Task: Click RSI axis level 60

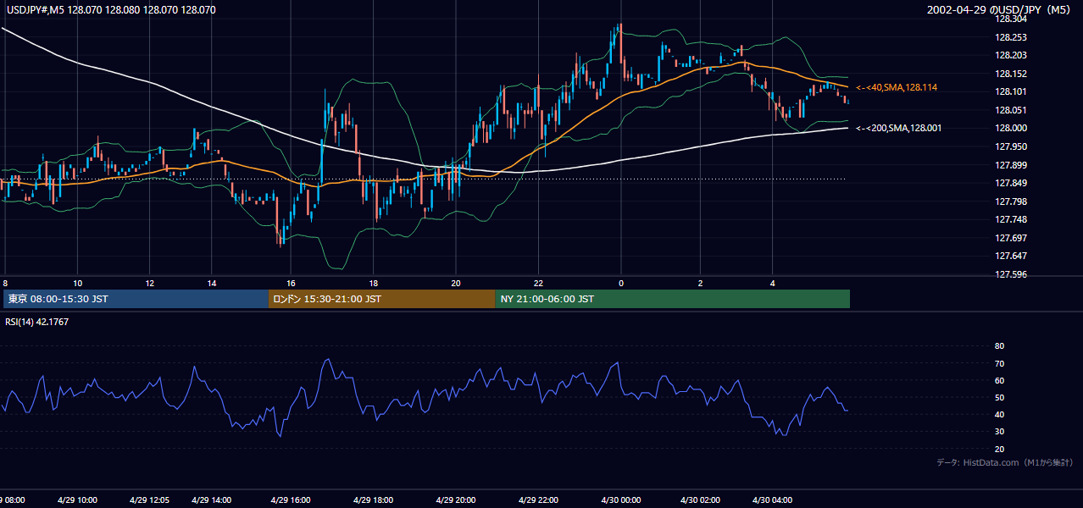Action: point(999,380)
